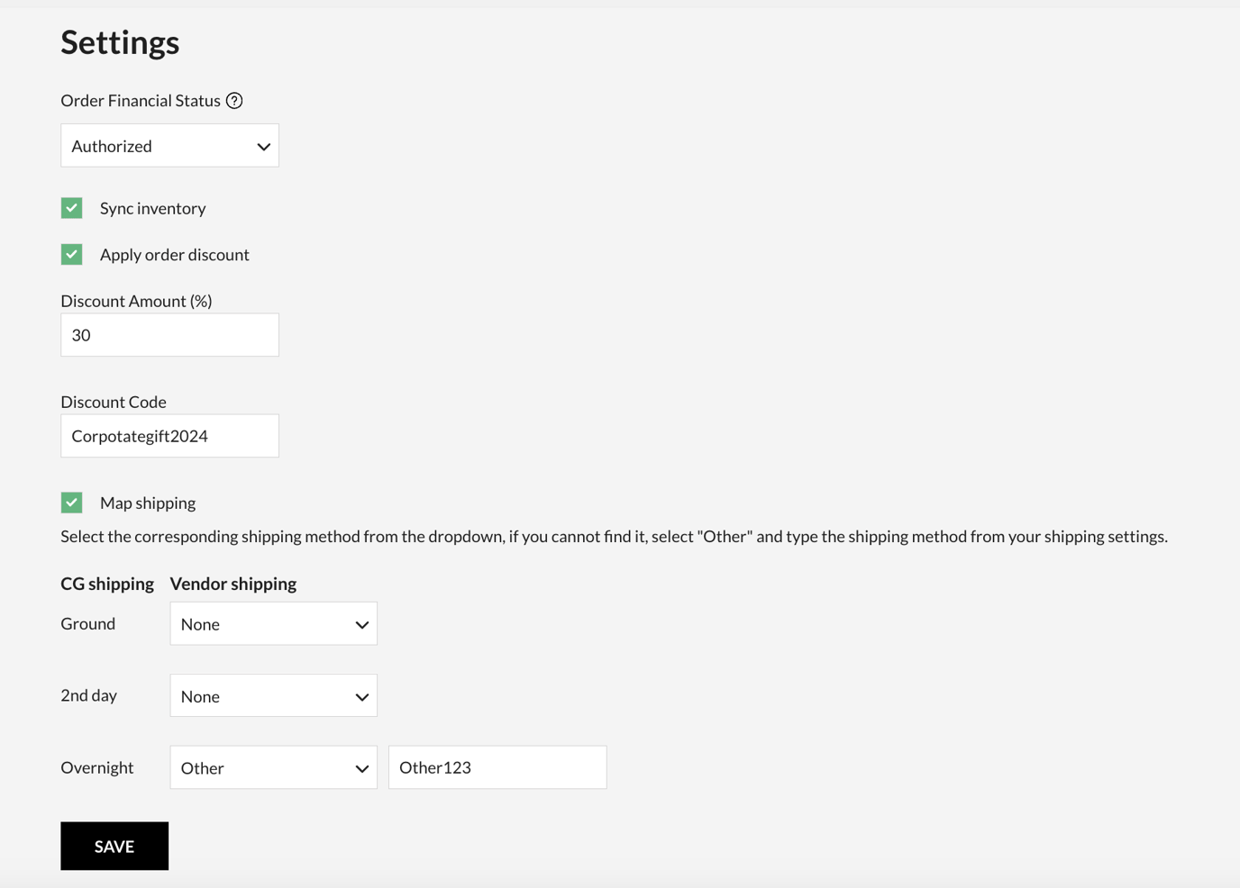Click the SAVE button
Viewport: 1240px width, 888px height.
point(114,846)
